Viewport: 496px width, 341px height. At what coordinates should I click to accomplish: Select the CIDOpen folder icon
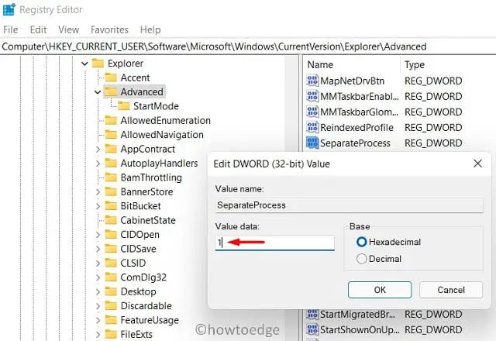pos(111,234)
